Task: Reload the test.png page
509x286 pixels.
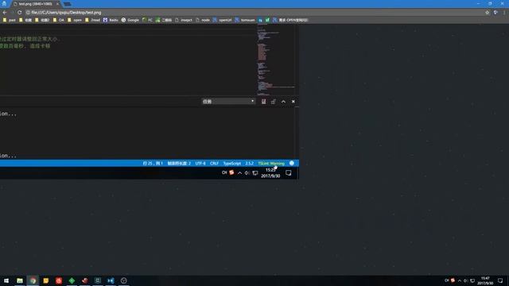Action: (x=19, y=13)
